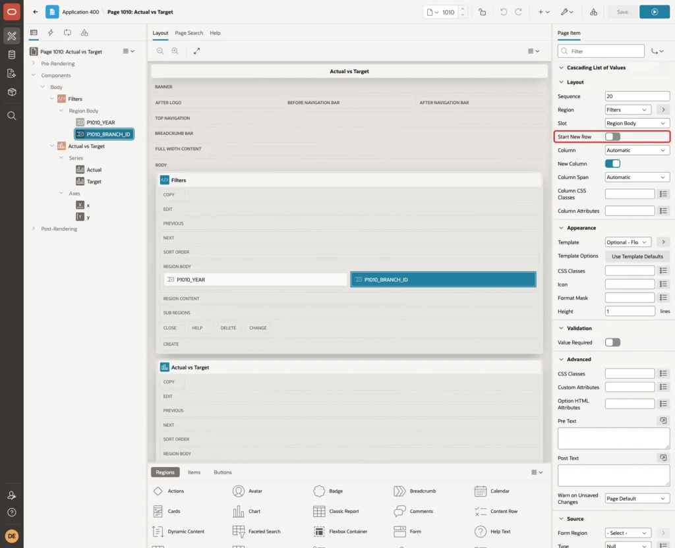Open the Help tab
675x548 pixels.
pyautogui.click(x=216, y=33)
